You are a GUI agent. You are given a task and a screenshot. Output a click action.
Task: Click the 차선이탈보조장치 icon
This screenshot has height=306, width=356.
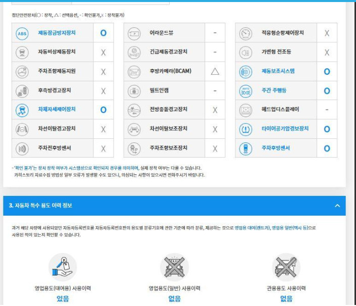pos(134,129)
